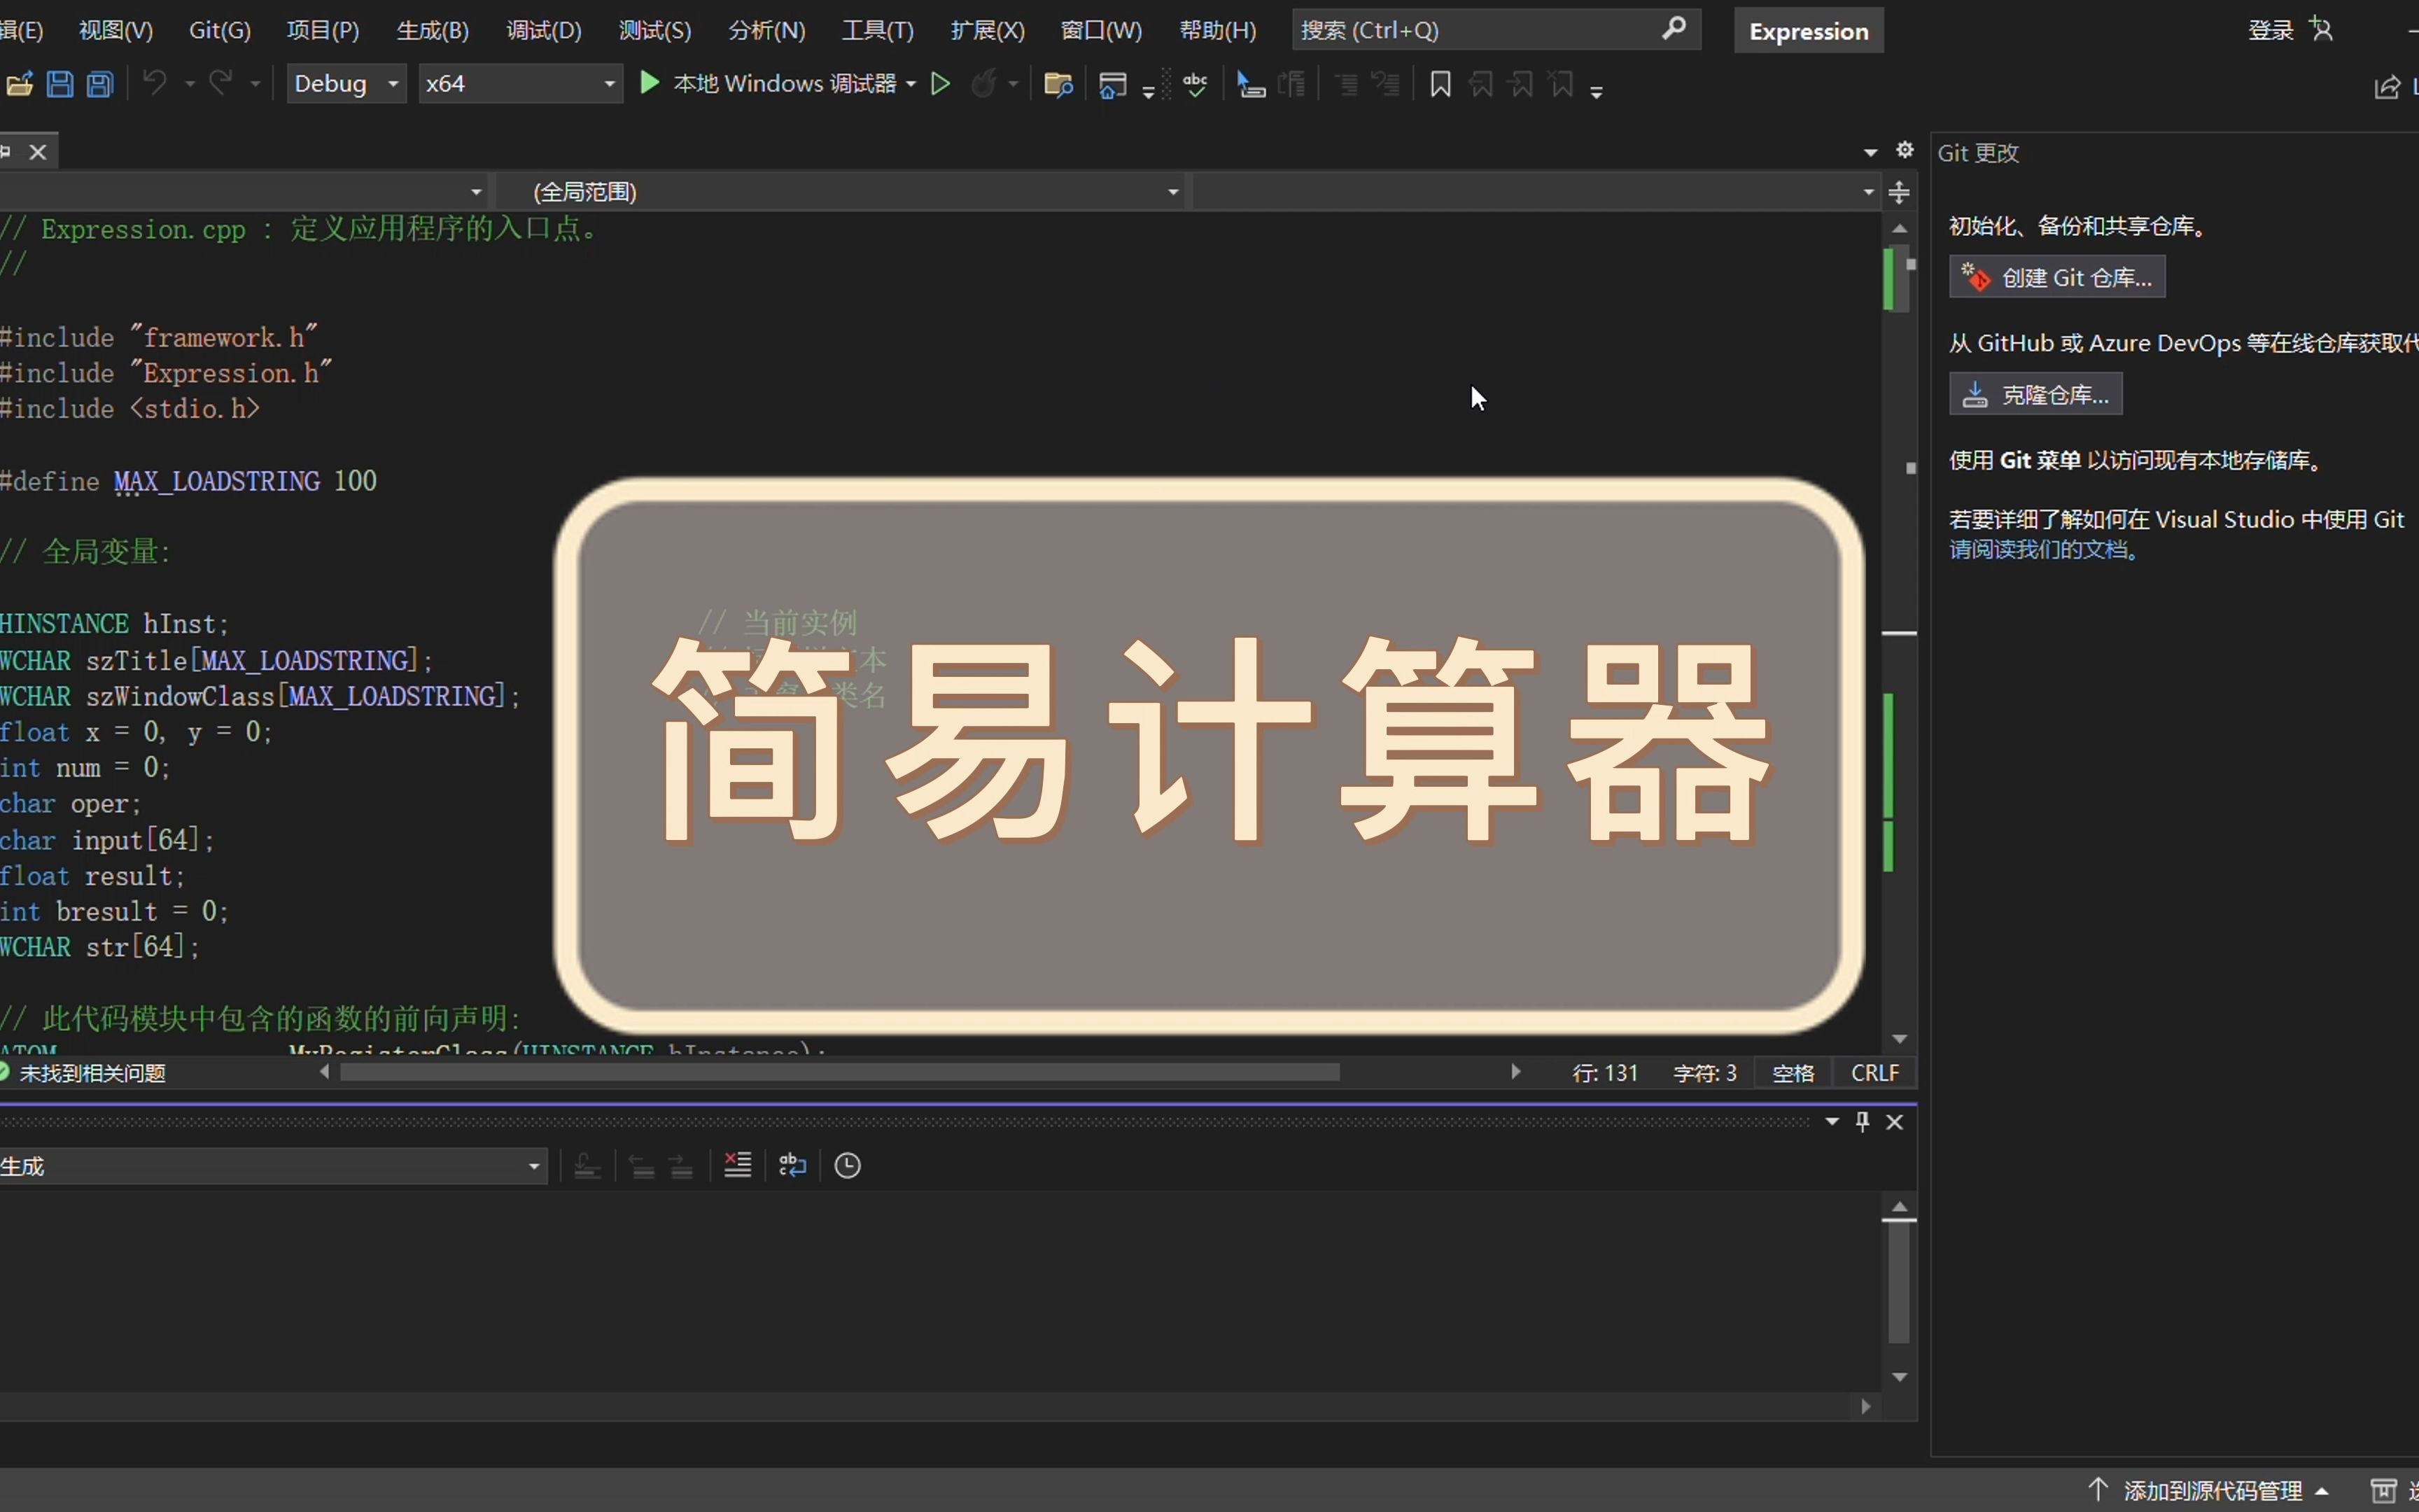Viewport: 2419px width, 1512px height.
Task: Click the Expression solution name button
Action: coord(1808,31)
